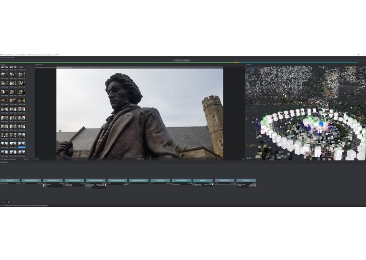Screen dimensions: 366x260
Task: Select the DepthMap node
Action: click(x=160, y=181)
